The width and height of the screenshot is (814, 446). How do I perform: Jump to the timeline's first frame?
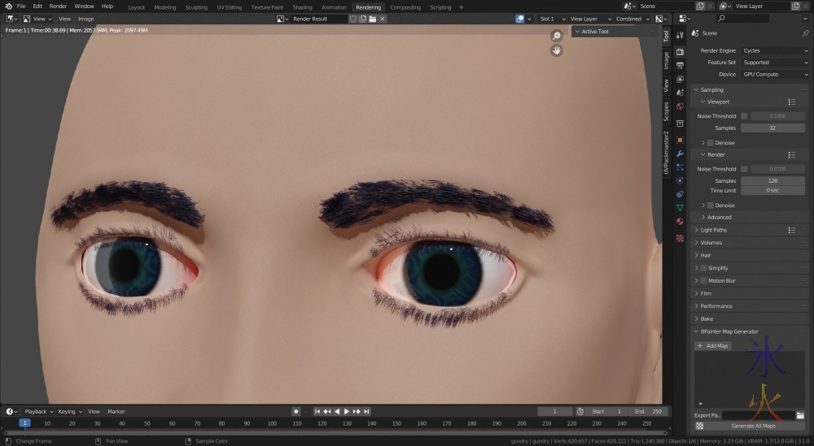[x=317, y=412]
